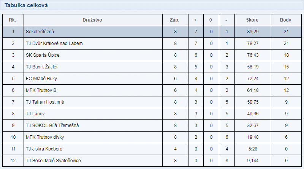
Task: Select SK Sparta Úpice team
Action: (43, 55)
